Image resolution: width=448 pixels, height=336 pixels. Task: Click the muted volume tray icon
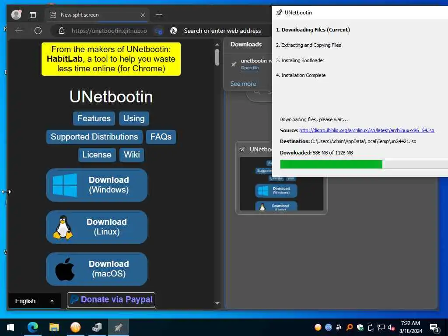pyautogui.click(x=392, y=327)
